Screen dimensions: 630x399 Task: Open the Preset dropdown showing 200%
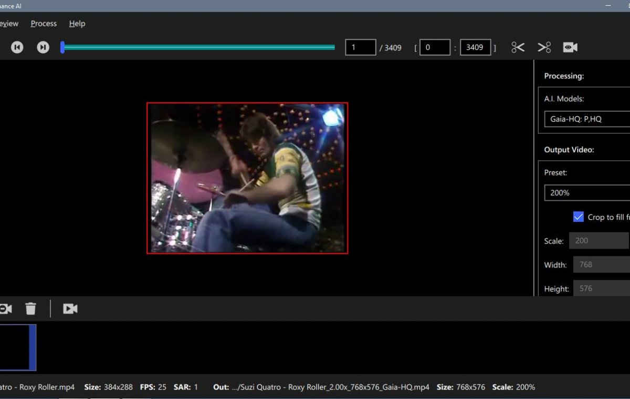tap(587, 192)
